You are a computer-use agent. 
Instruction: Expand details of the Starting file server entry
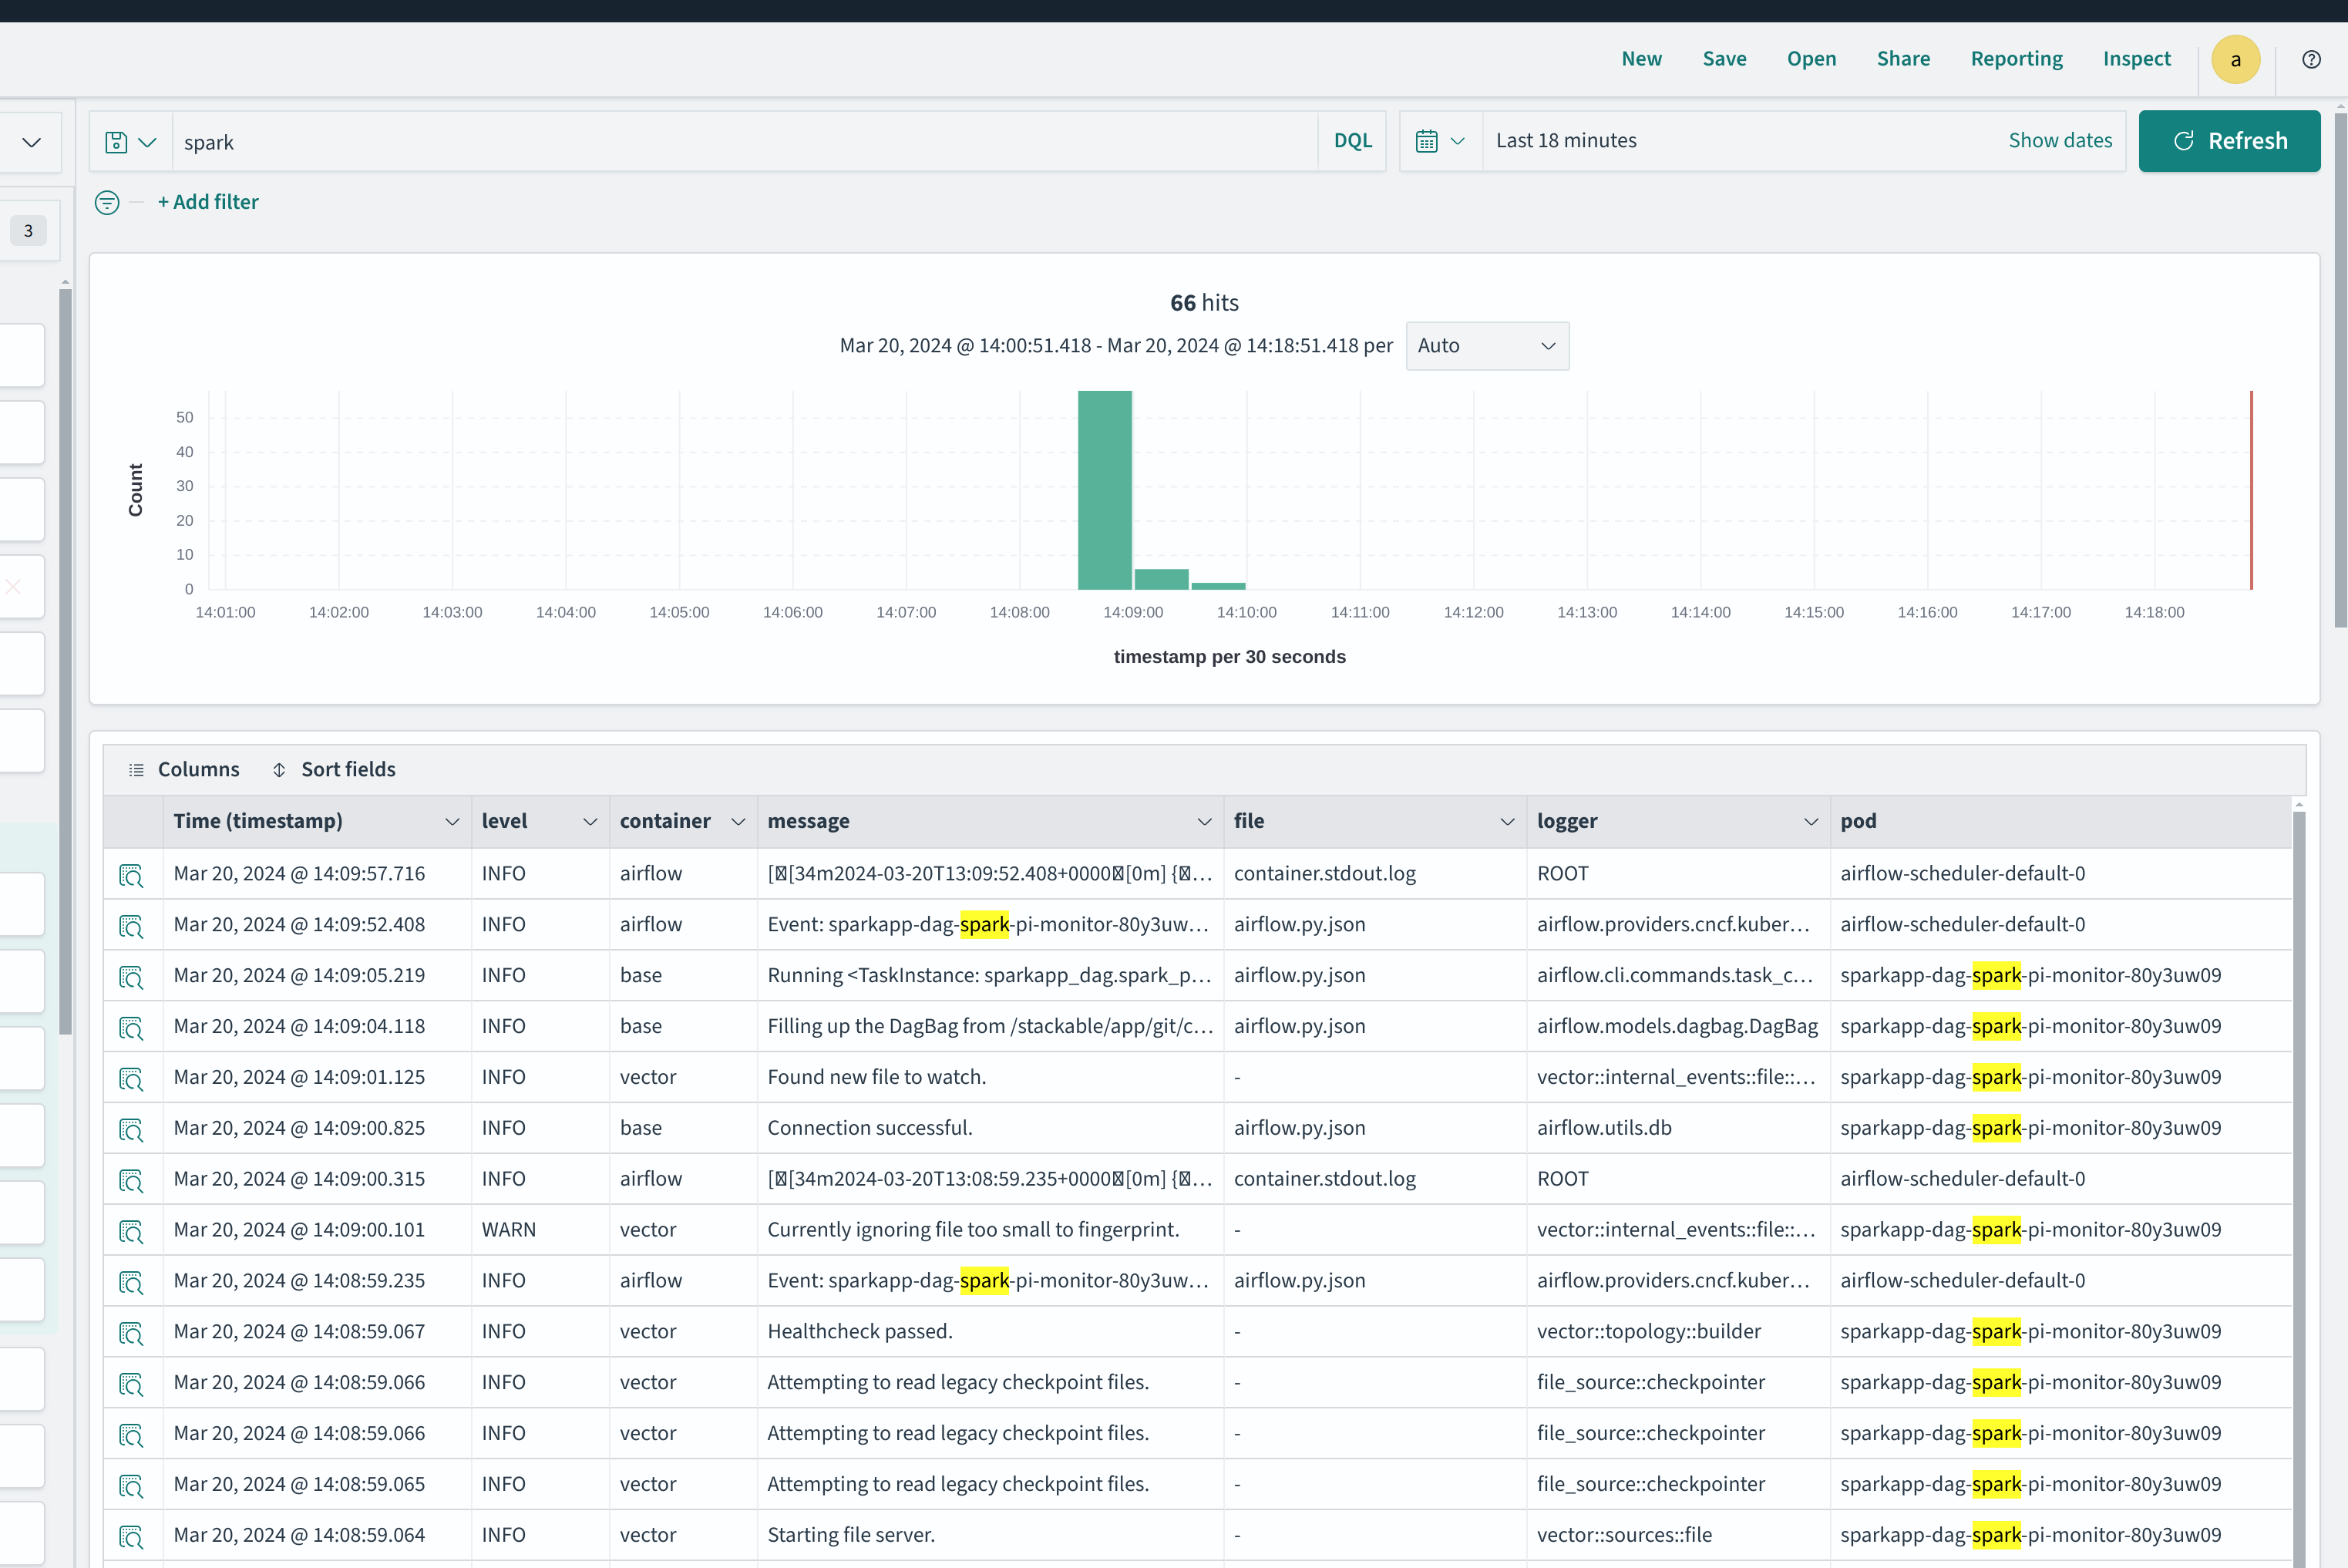click(x=133, y=1536)
